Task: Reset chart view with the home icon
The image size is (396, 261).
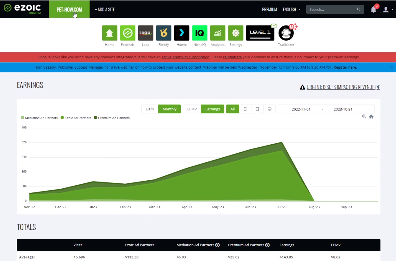Action: (371, 117)
